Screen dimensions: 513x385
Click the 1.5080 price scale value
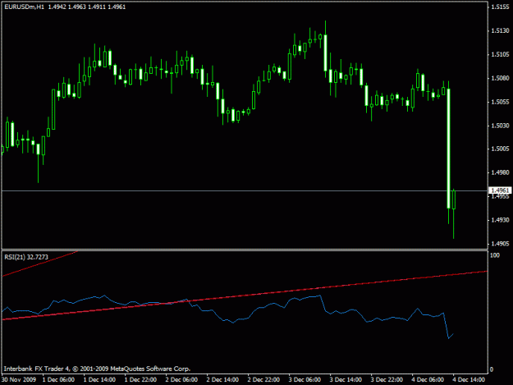(x=500, y=78)
